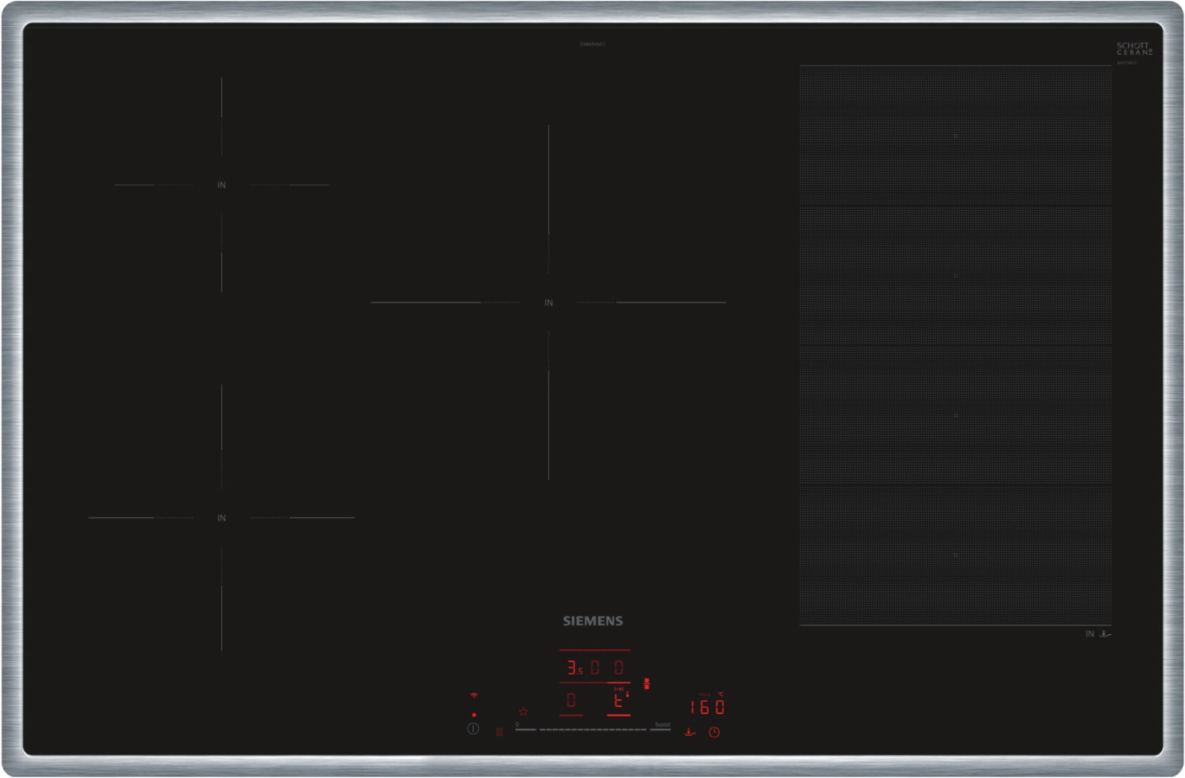
Task: Tap the 160 °C temperature display
Action: point(707,707)
